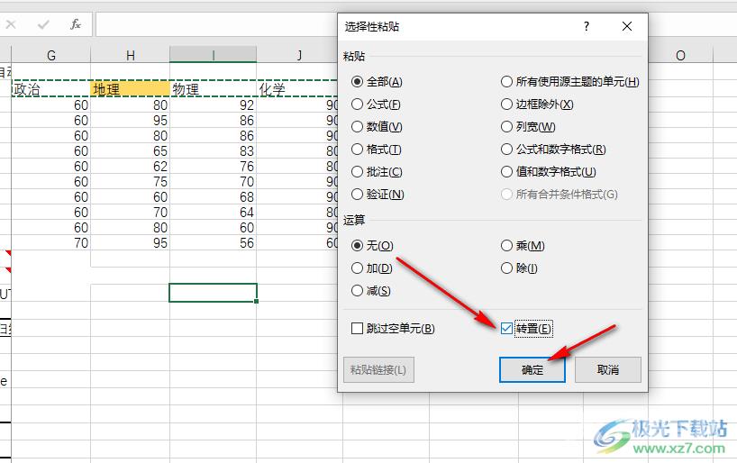
Task: Click the cell with value 64
Action: (213, 212)
